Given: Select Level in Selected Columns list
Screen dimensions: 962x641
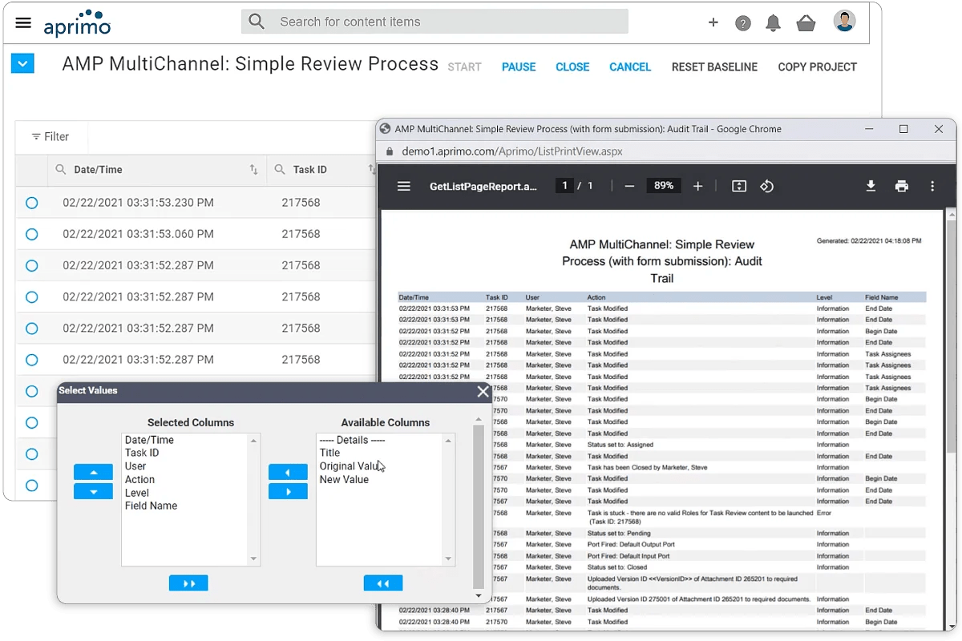Looking at the screenshot, I should (137, 493).
